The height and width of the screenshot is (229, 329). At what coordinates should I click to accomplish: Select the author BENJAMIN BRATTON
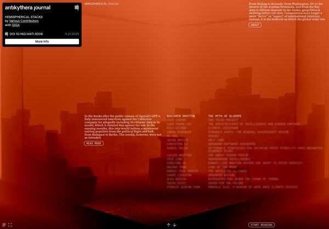pos(180,116)
